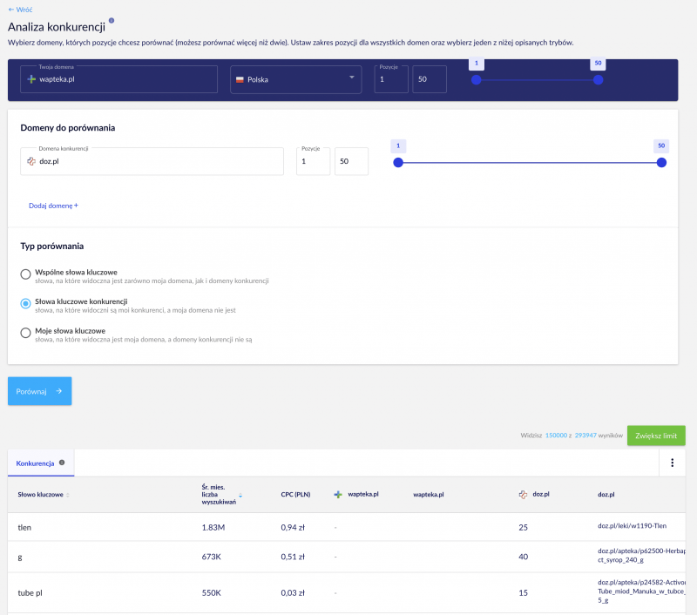Select Wspólne słowa kluczowe radio option
The width and height of the screenshot is (697, 615).
coord(26,274)
